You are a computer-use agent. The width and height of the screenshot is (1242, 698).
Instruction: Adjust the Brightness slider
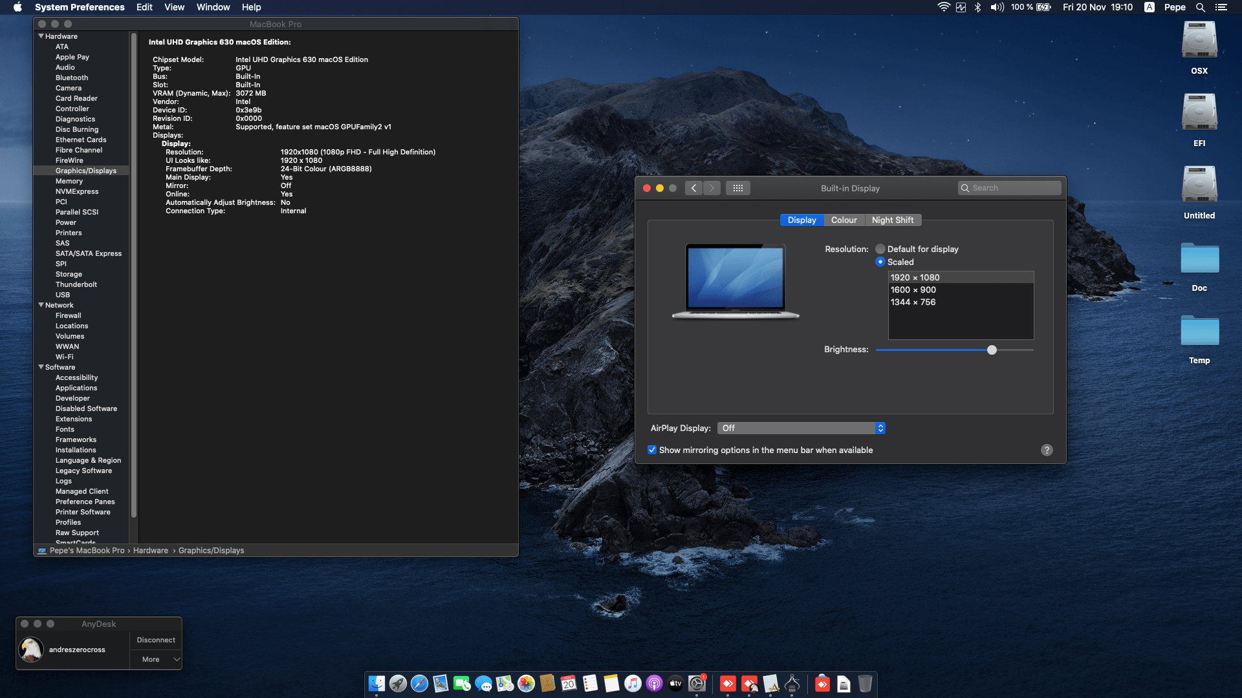[x=992, y=350]
